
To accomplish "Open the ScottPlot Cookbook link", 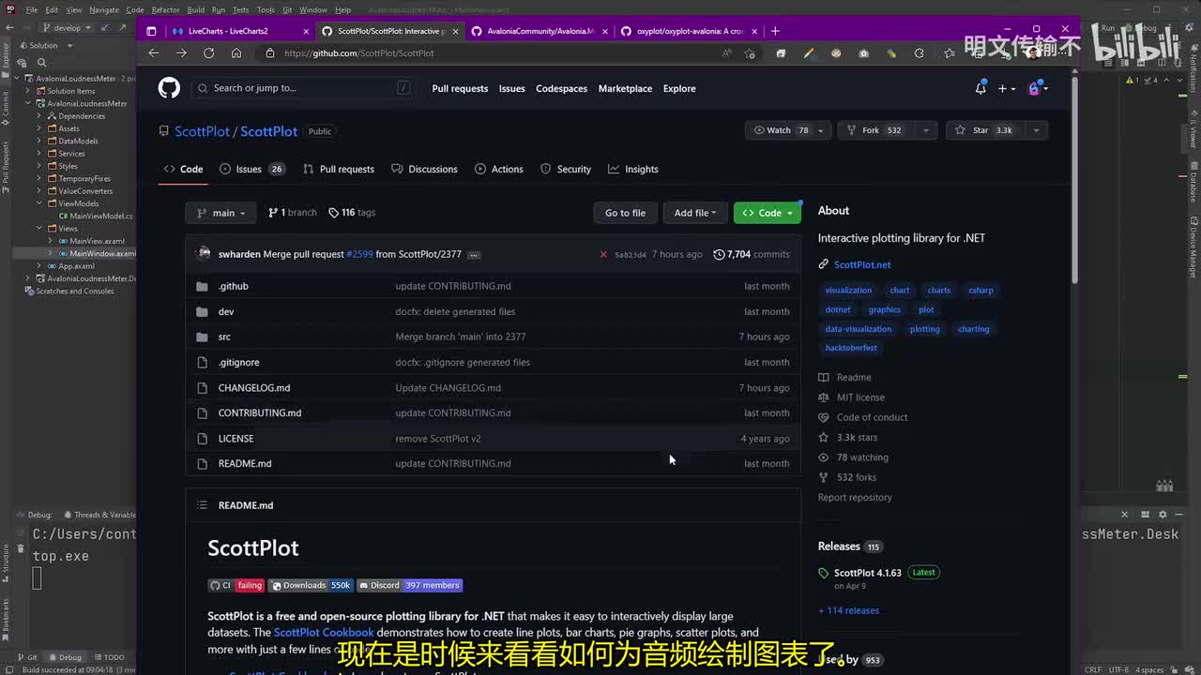I will click(324, 633).
